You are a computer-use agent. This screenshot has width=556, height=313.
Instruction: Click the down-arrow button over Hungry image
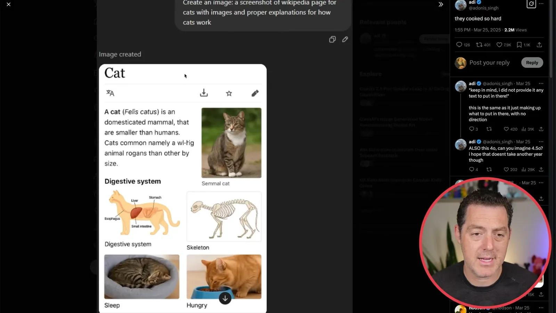[225, 298]
